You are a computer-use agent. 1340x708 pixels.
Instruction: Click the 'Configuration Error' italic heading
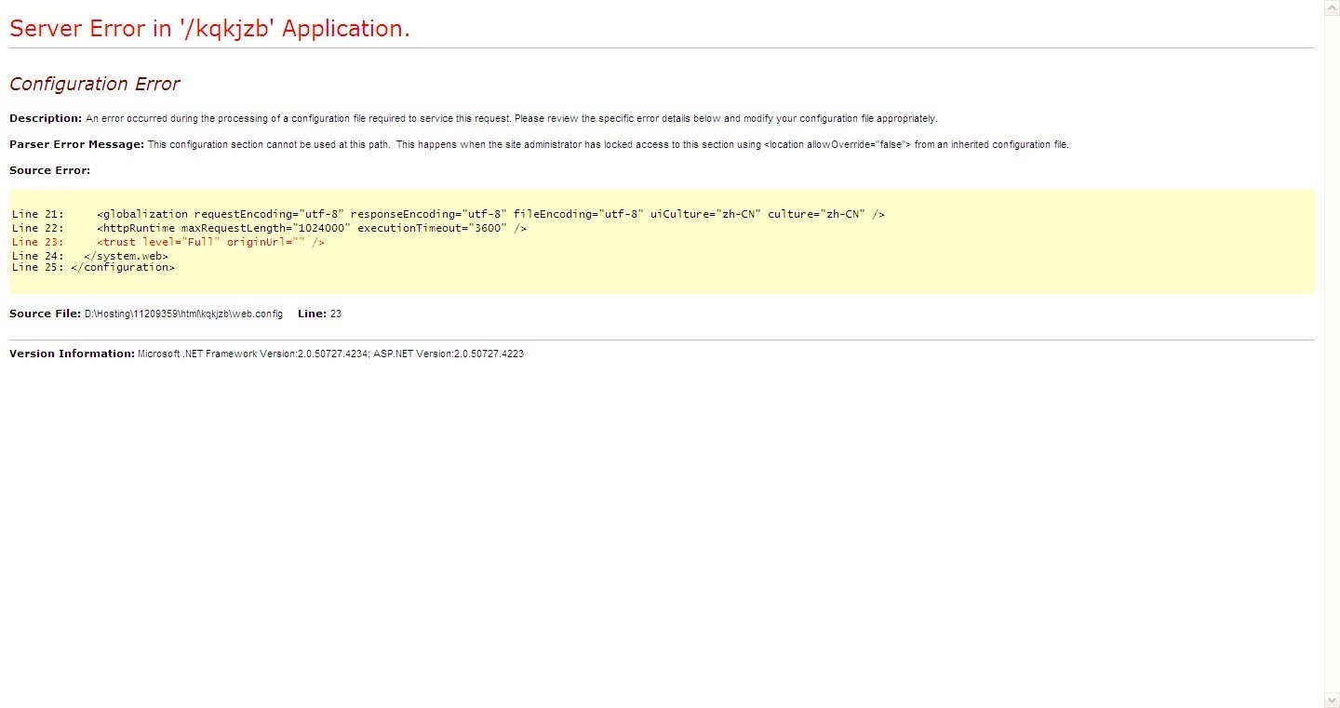(94, 84)
